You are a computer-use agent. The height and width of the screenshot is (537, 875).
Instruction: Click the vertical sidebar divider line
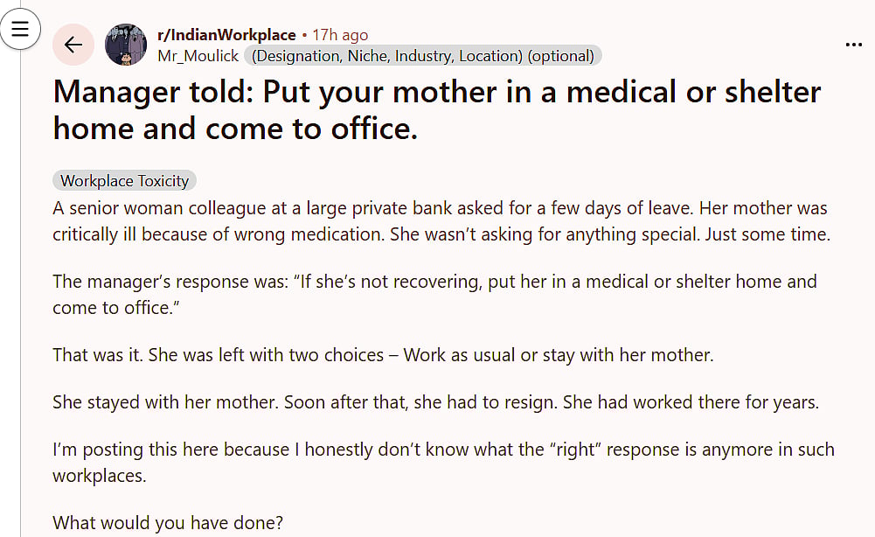tap(20, 306)
